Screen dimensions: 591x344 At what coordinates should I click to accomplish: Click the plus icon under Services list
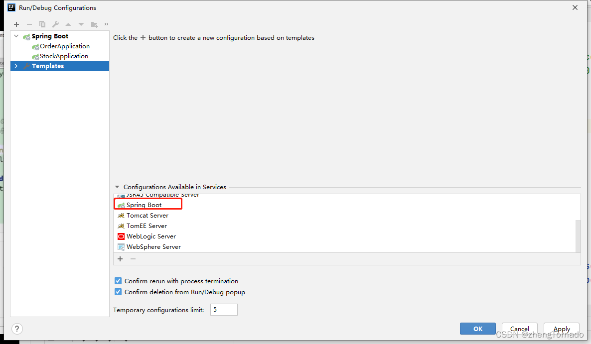click(120, 259)
